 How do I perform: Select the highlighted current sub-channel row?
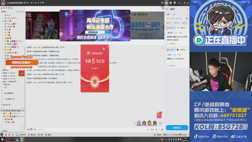[13, 111]
